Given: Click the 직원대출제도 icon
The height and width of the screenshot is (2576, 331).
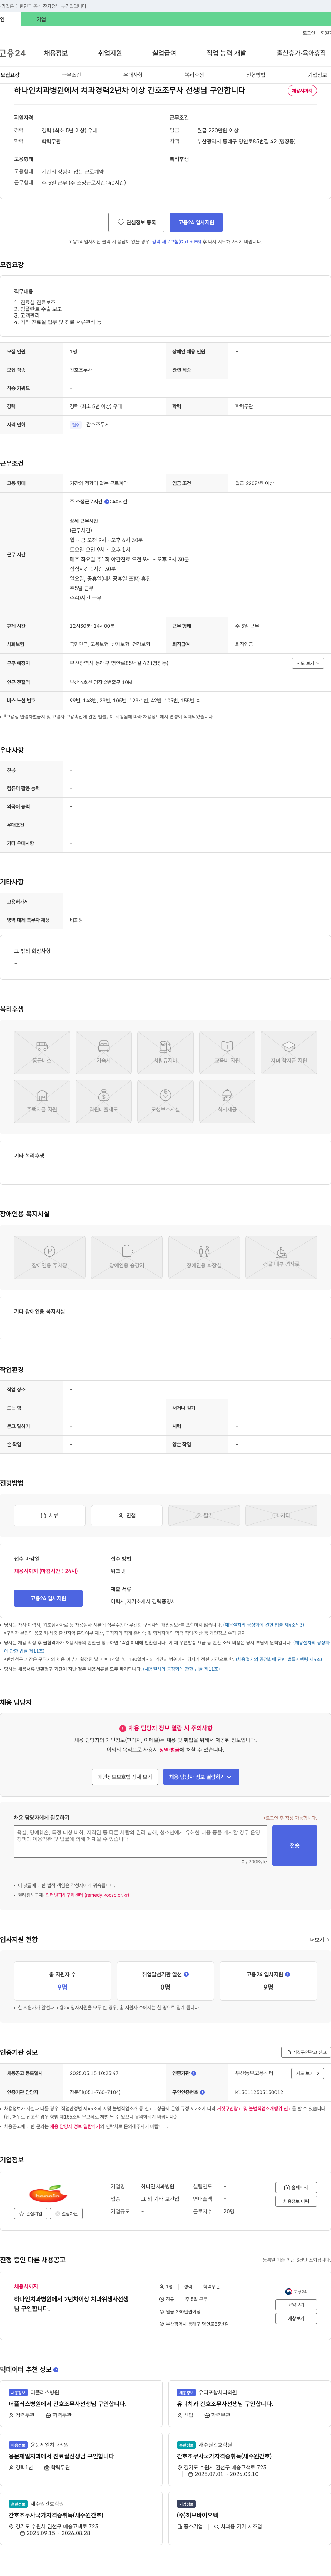Looking at the screenshot, I should tap(104, 1102).
